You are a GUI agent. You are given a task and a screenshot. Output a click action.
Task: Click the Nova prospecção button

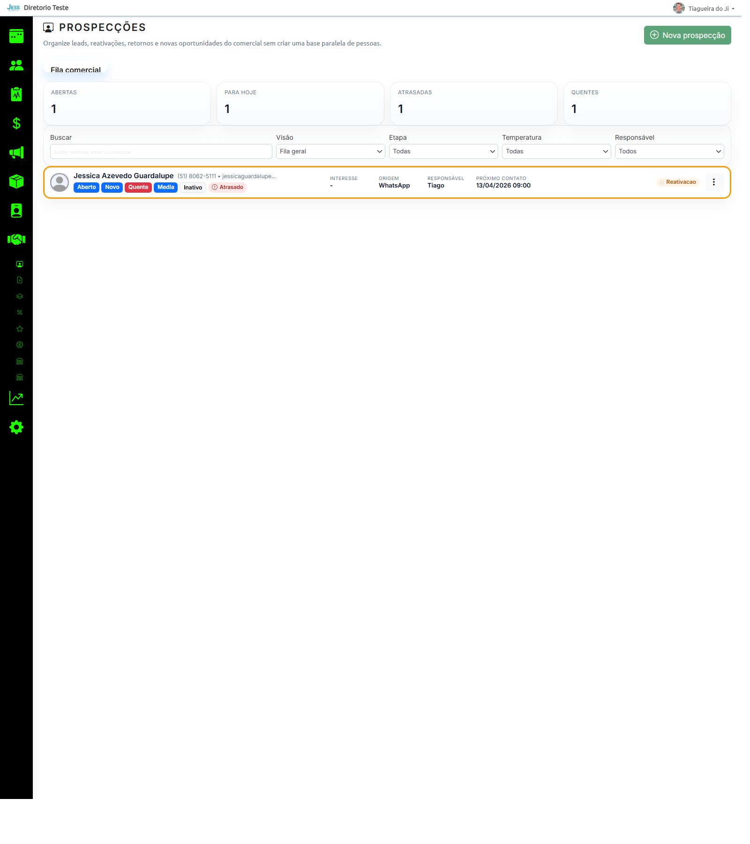coord(687,35)
